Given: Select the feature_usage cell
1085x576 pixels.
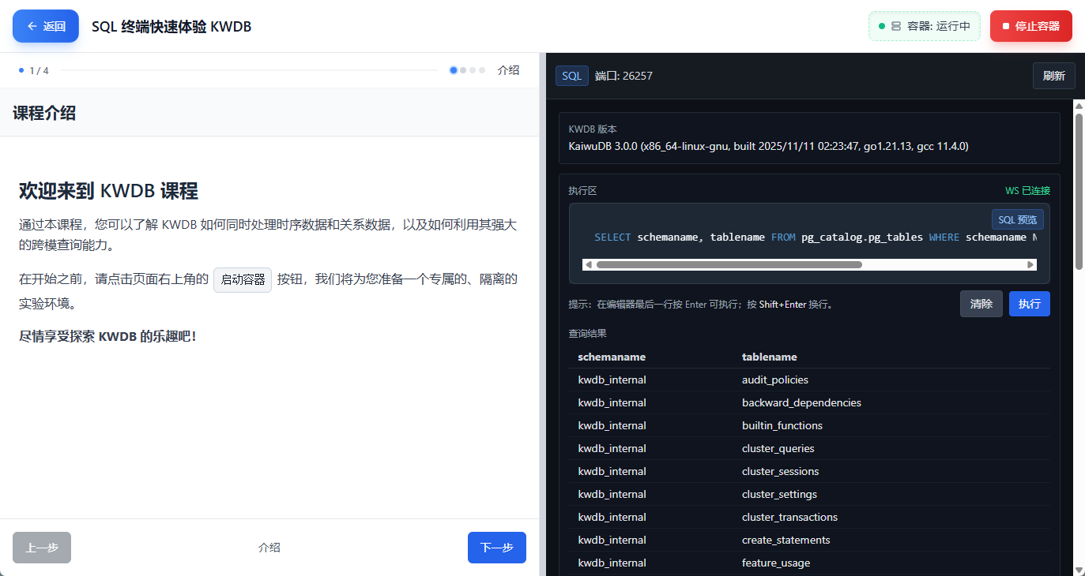Looking at the screenshot, I should [x=776, y=563].
